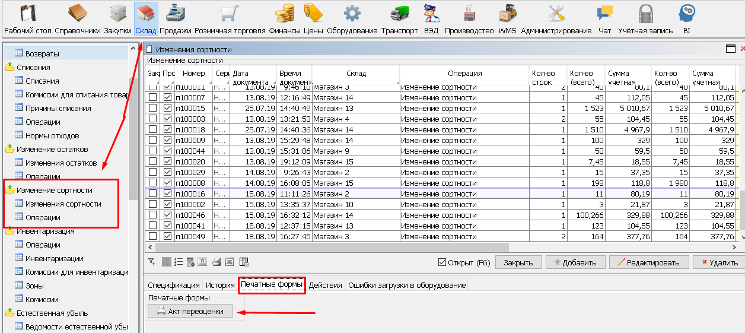Image resolution: width=745 pixels, height=333 pixels.
Task: Toggle the Открыт (F6) checkbox
Action: [x=441, y=262]
